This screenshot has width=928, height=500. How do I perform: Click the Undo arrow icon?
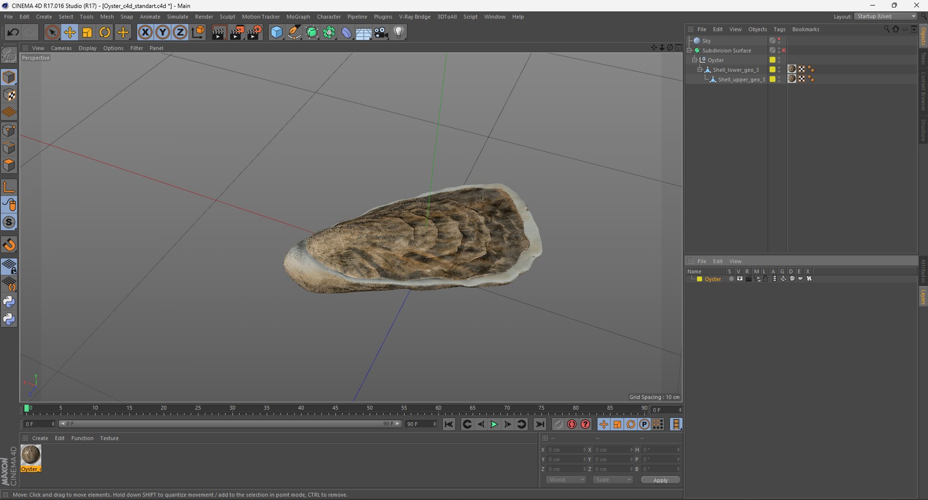(13, 32)
